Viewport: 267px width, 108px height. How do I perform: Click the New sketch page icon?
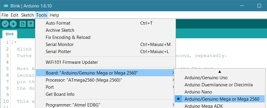(23, 24)
